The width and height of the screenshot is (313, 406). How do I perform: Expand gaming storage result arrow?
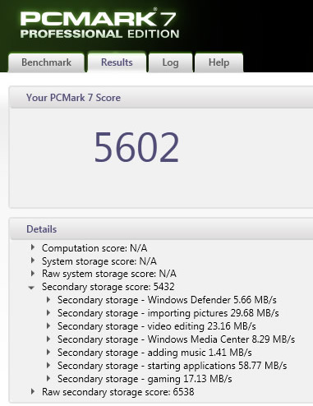tap(48, 379)
